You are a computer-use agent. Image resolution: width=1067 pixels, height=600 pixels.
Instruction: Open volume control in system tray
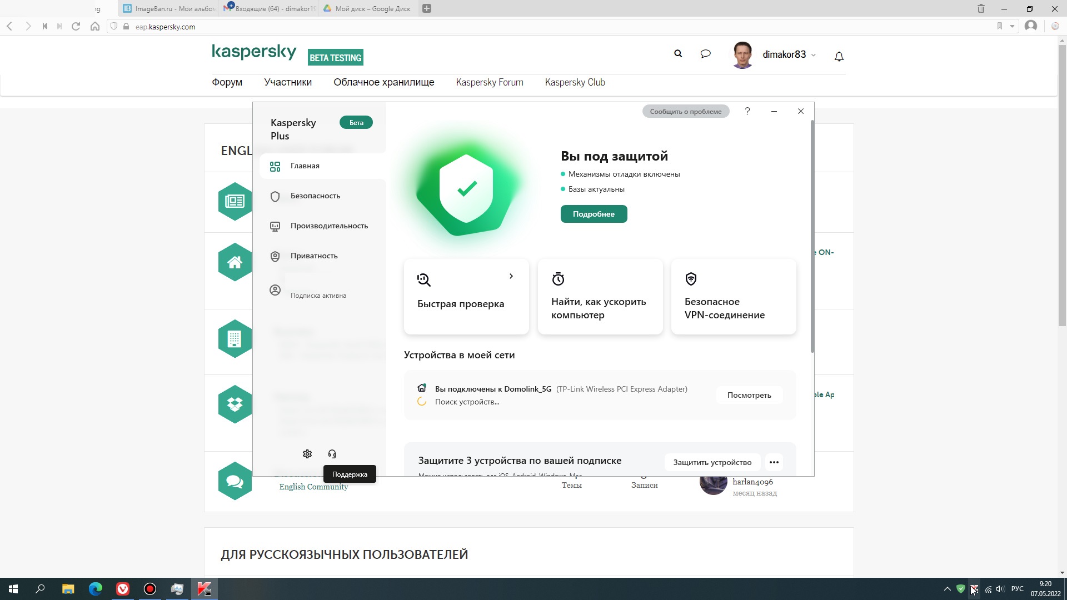click(1000, 589)
